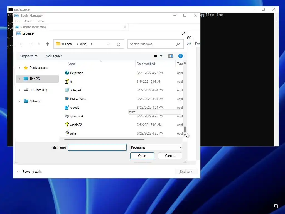Image resolution: width=285 pixels, height=214 pixels.
Task: Open Task Manager View menu
Action: point(41,21)
